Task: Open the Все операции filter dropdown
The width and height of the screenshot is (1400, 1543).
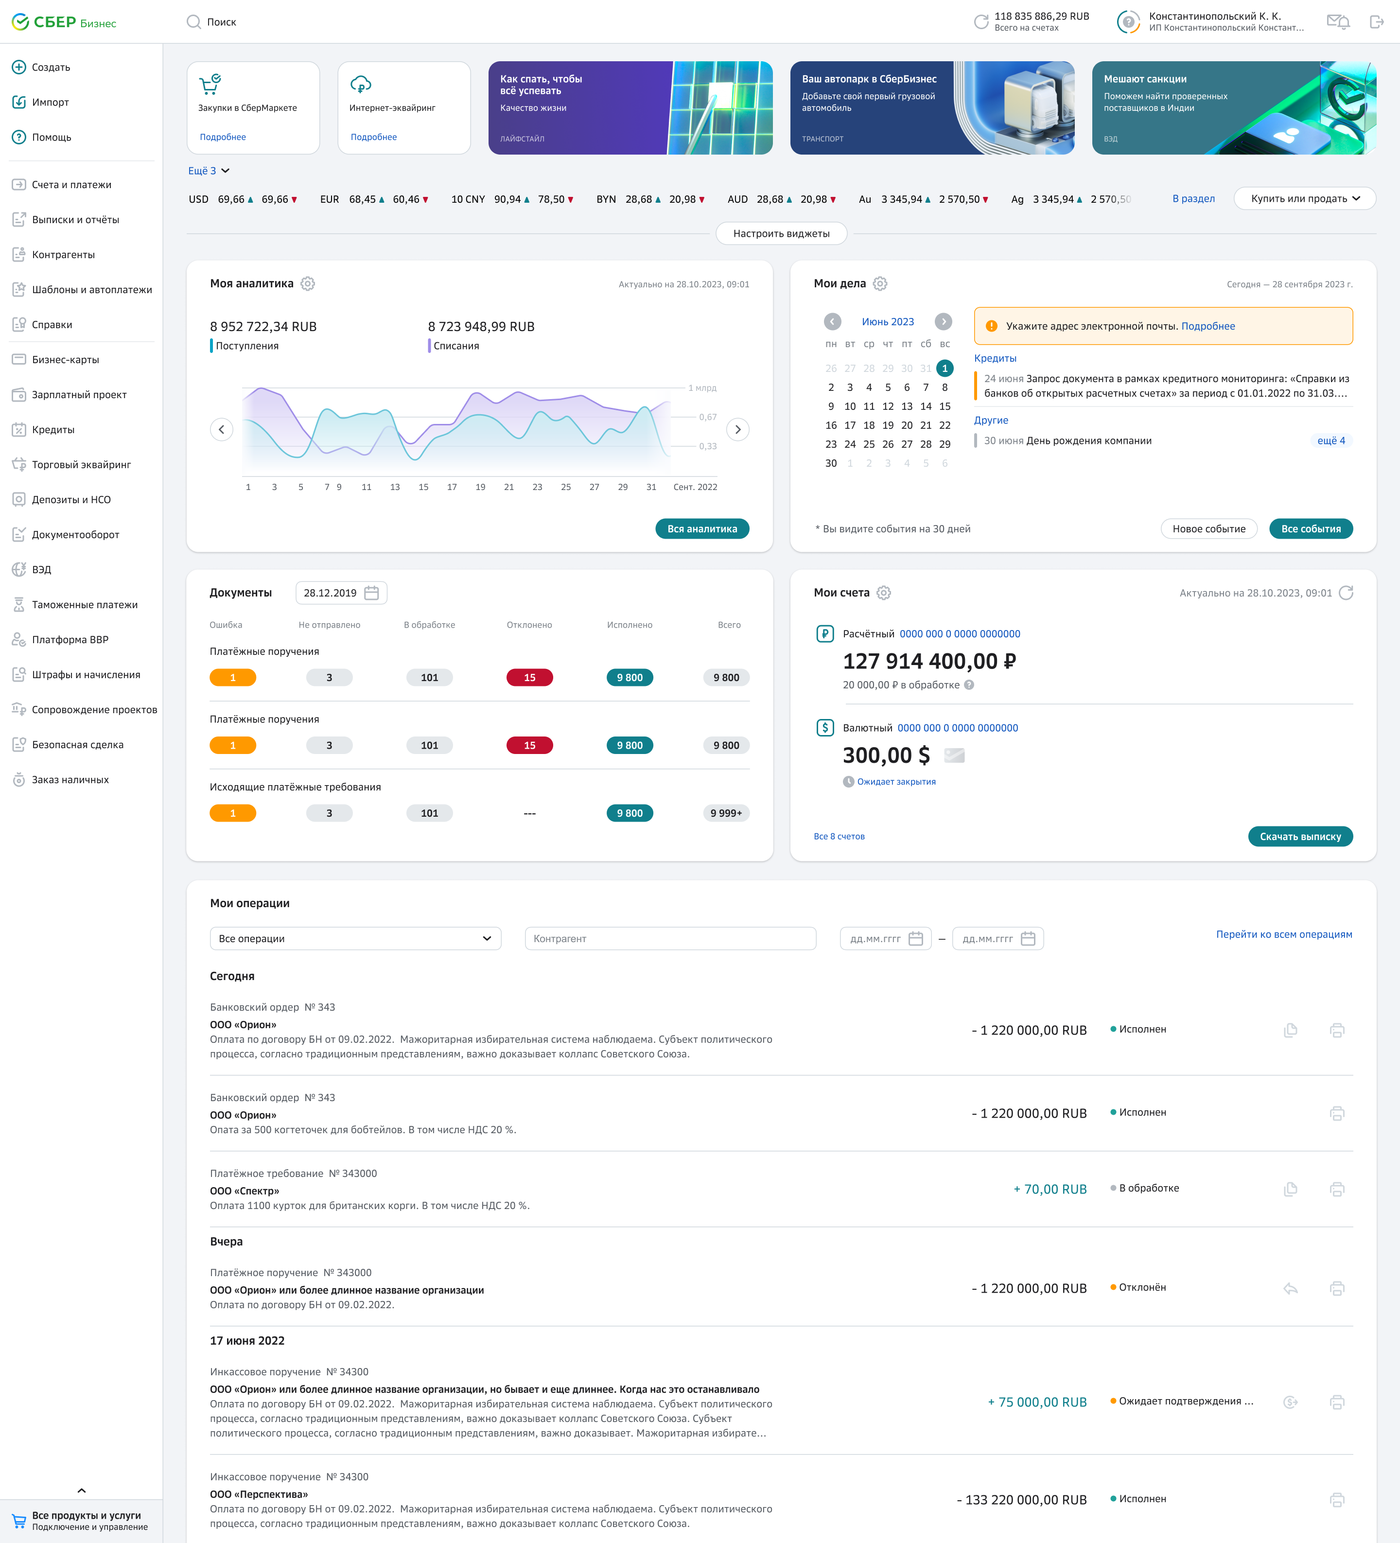Action: pyautogui.click(x=355, y=939)
